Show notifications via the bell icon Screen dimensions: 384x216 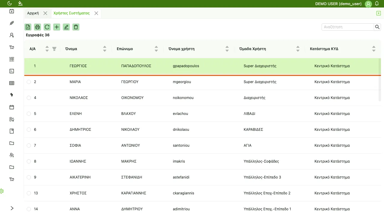coord(377,3)
